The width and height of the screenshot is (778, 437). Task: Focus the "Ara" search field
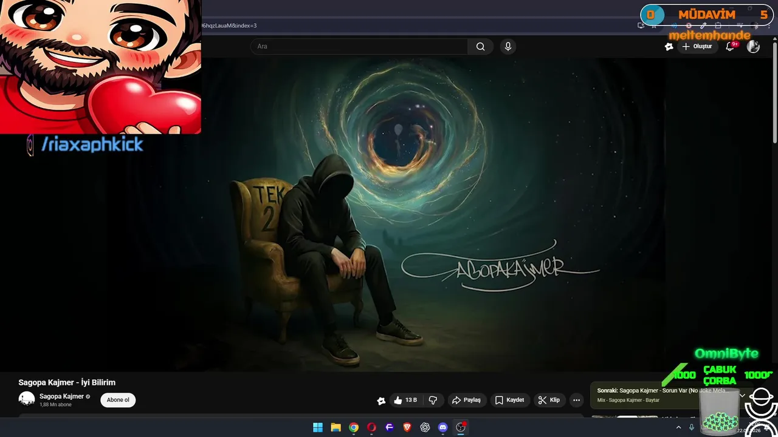click(359, 47)
